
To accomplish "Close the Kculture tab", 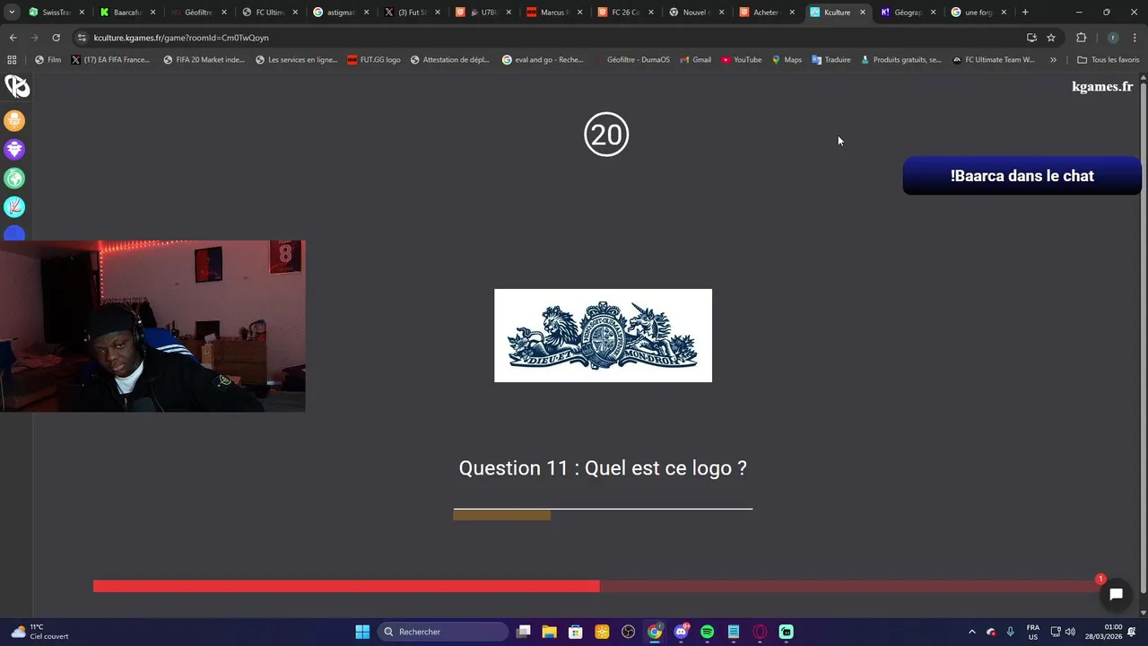I will coord(863,13).
